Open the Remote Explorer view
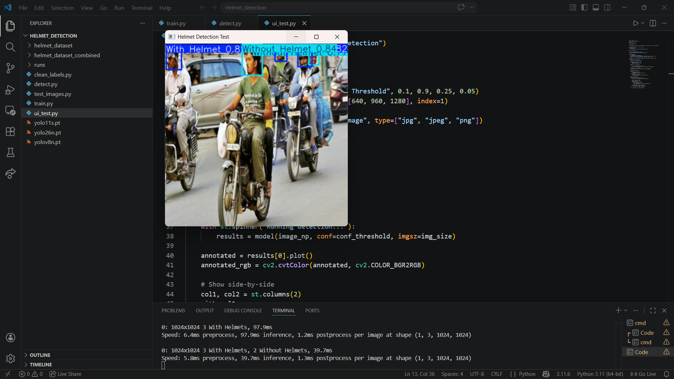This screenshot has height=379, width=674. (x=10, y=111)
